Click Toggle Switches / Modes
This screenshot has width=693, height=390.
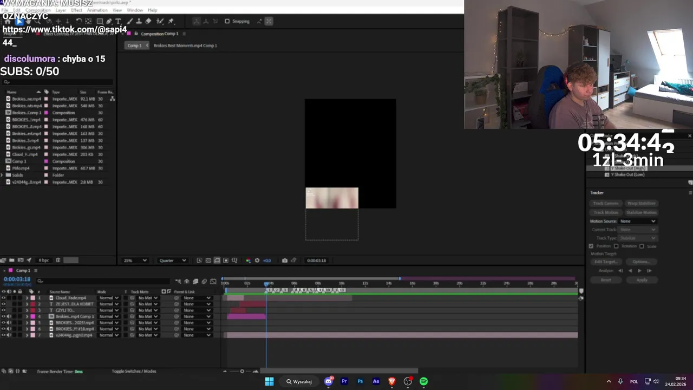click(134, 371)
